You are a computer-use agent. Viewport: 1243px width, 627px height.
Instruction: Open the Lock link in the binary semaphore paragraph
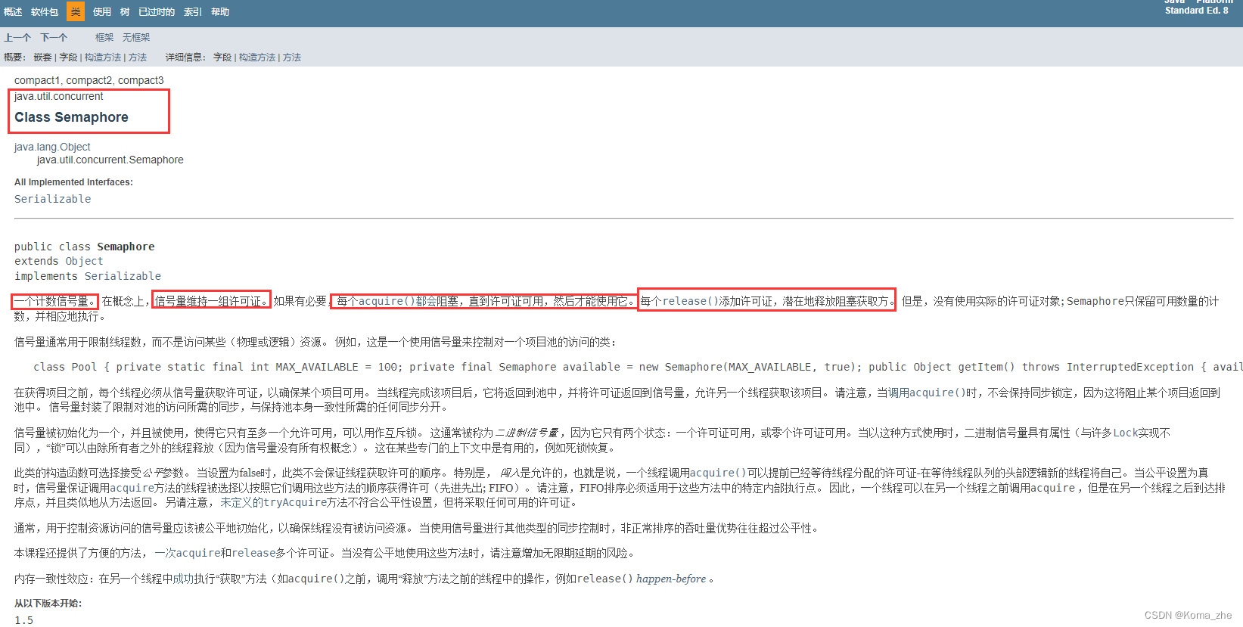coord(1125,433)
